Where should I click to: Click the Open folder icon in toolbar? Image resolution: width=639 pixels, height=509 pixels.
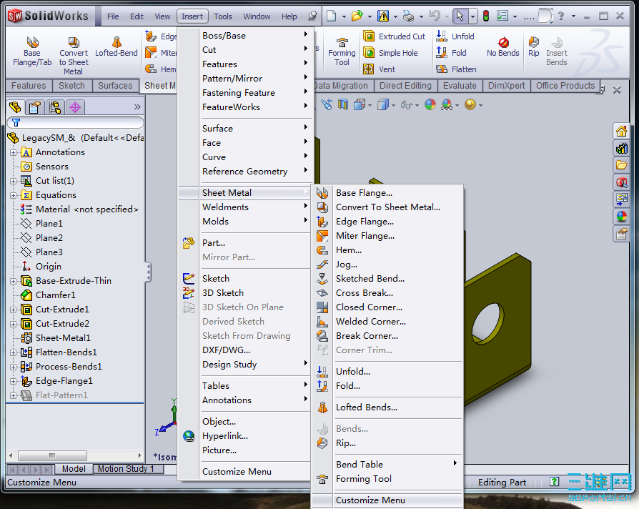coord(357,16)
